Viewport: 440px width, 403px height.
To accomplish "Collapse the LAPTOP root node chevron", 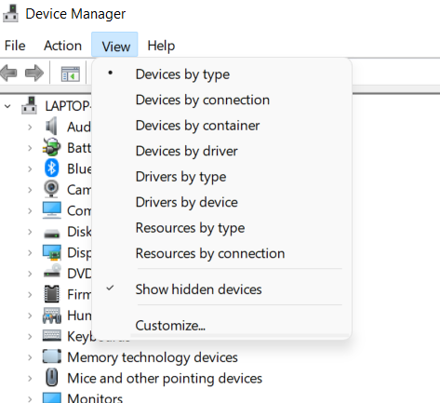I will click(x=7, y=106).
